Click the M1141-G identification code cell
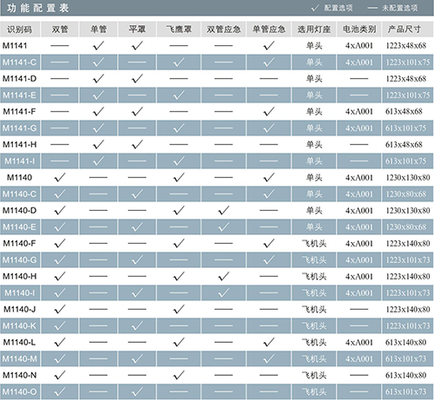Viewport: 434px width, 401px height. (20, 128)
